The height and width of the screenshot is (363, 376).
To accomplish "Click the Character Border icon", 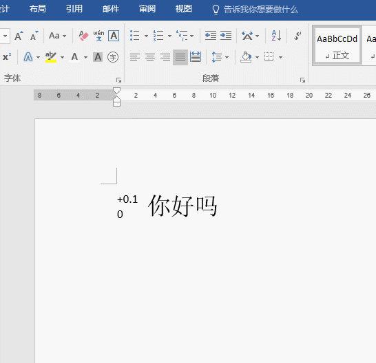I will (x=114, y=36).
